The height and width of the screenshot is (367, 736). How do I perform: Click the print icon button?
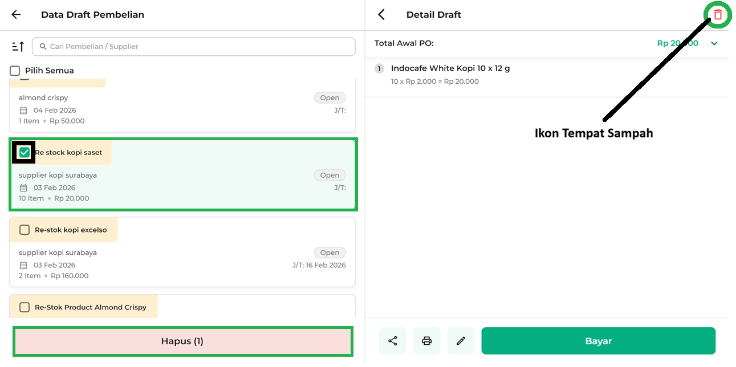(426, 341)
